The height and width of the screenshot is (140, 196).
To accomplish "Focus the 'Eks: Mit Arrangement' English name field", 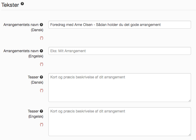I will coord(120,51).
